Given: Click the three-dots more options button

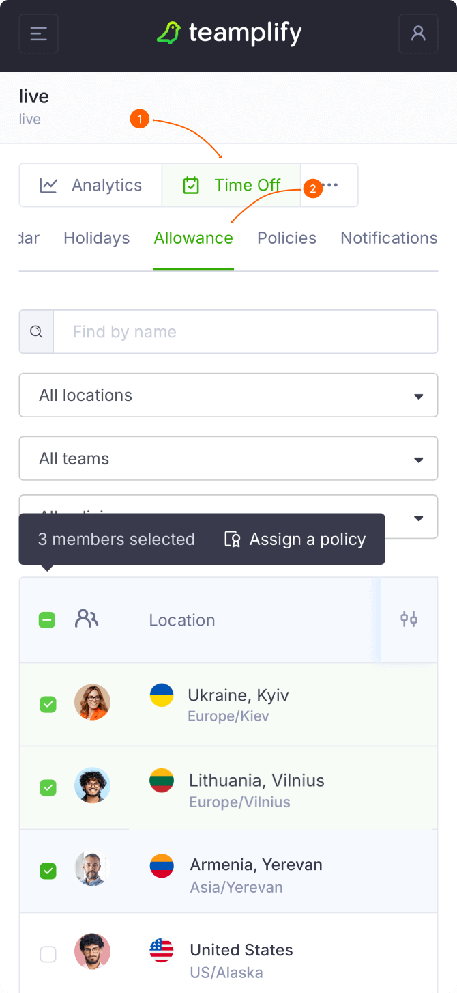Looking at the screenshot, I should click(x=330, y=185).
